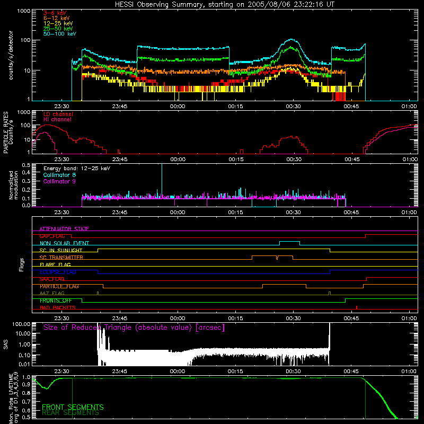Click the 00:15 tick label under modulation plot
Image resolution: width=424 pixels, height=424 pixels.
click(235, 213)
